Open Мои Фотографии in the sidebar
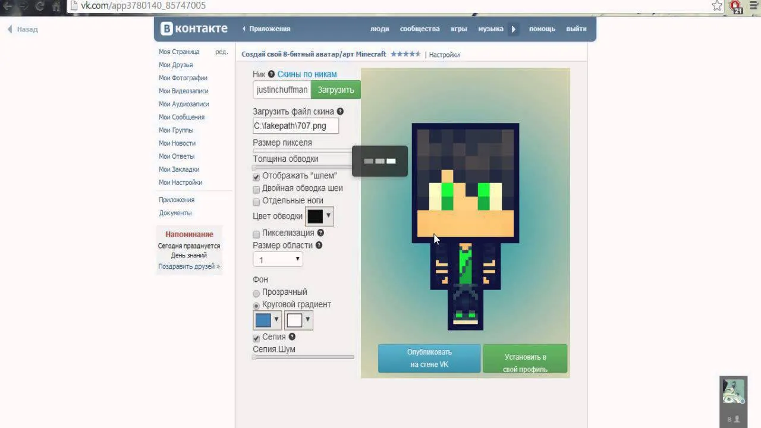The width and height of the screenshot is (761, 428). [183, 78]
